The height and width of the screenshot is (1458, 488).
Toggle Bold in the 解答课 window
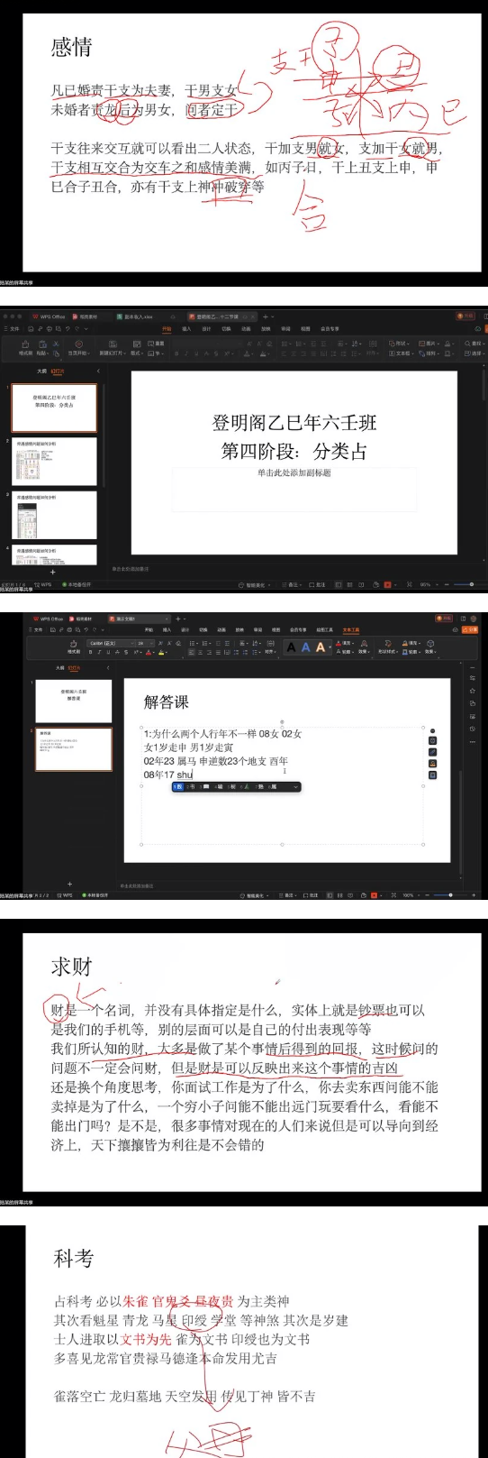point(90,652)
